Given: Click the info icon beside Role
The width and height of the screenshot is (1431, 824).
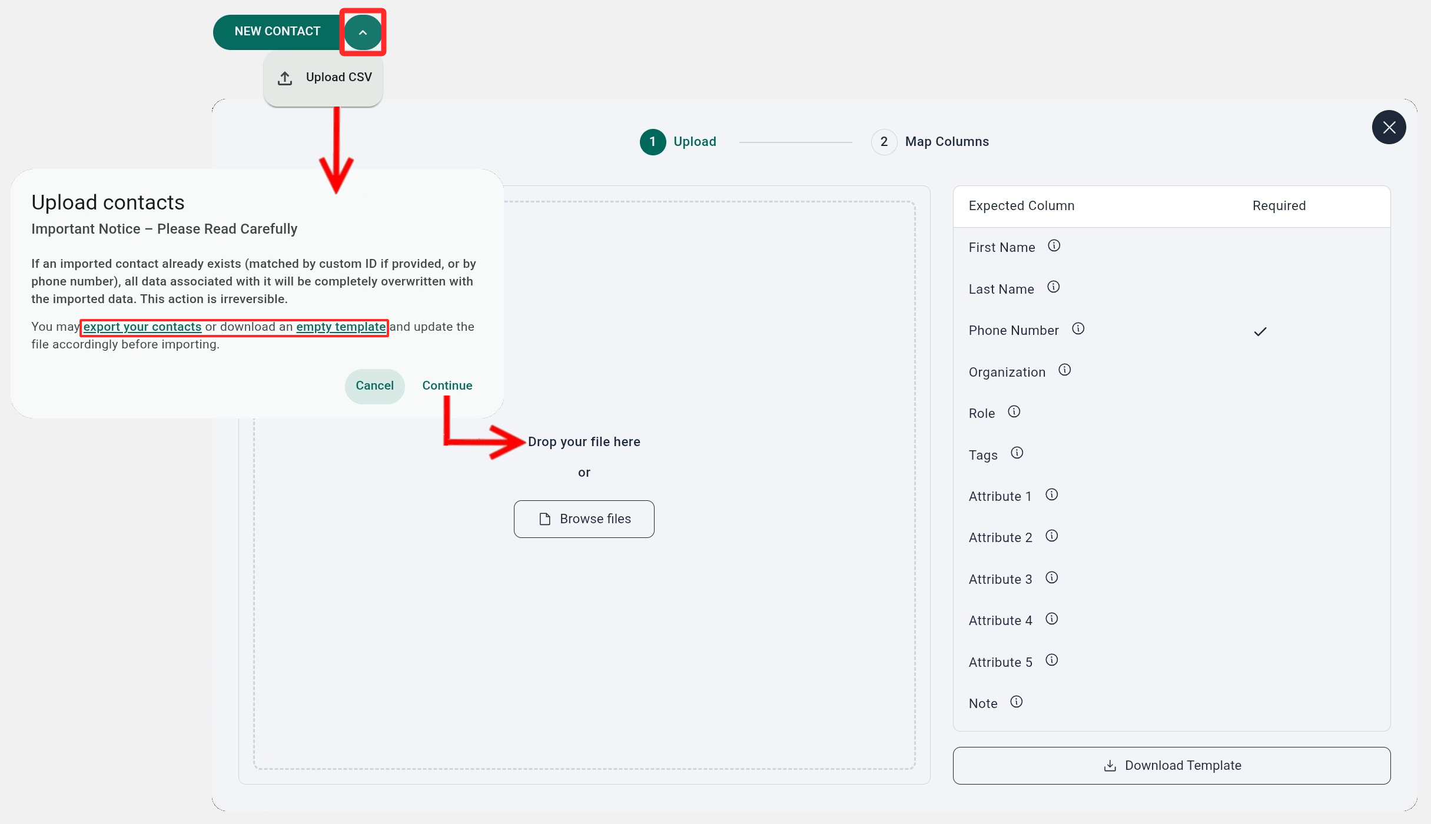Looking at the screenshot, I should 1014,412.
